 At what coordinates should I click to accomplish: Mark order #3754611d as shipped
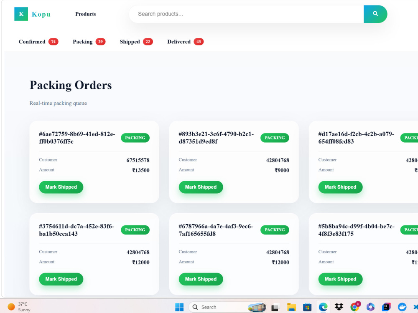[61, 279]
